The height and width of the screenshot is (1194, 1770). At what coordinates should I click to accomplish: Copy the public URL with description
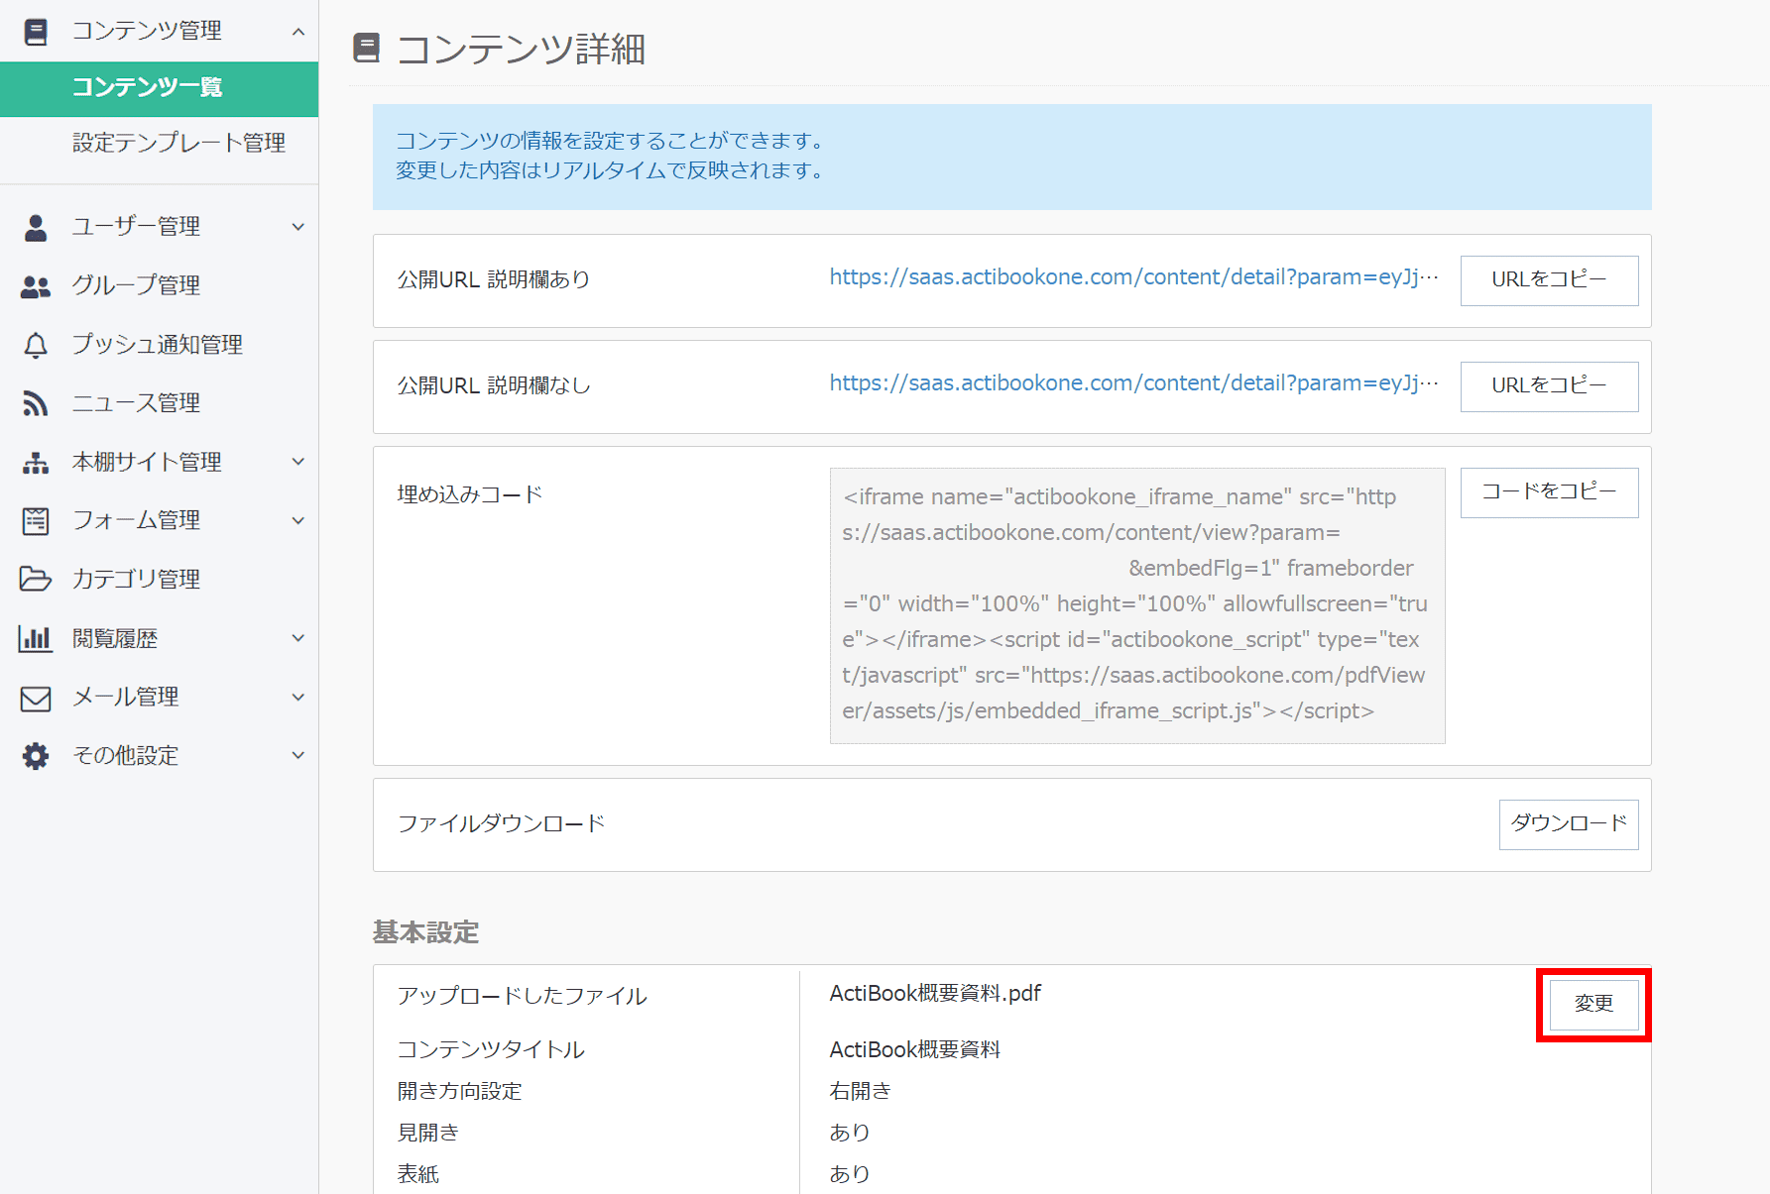(x=1548, y=280)
